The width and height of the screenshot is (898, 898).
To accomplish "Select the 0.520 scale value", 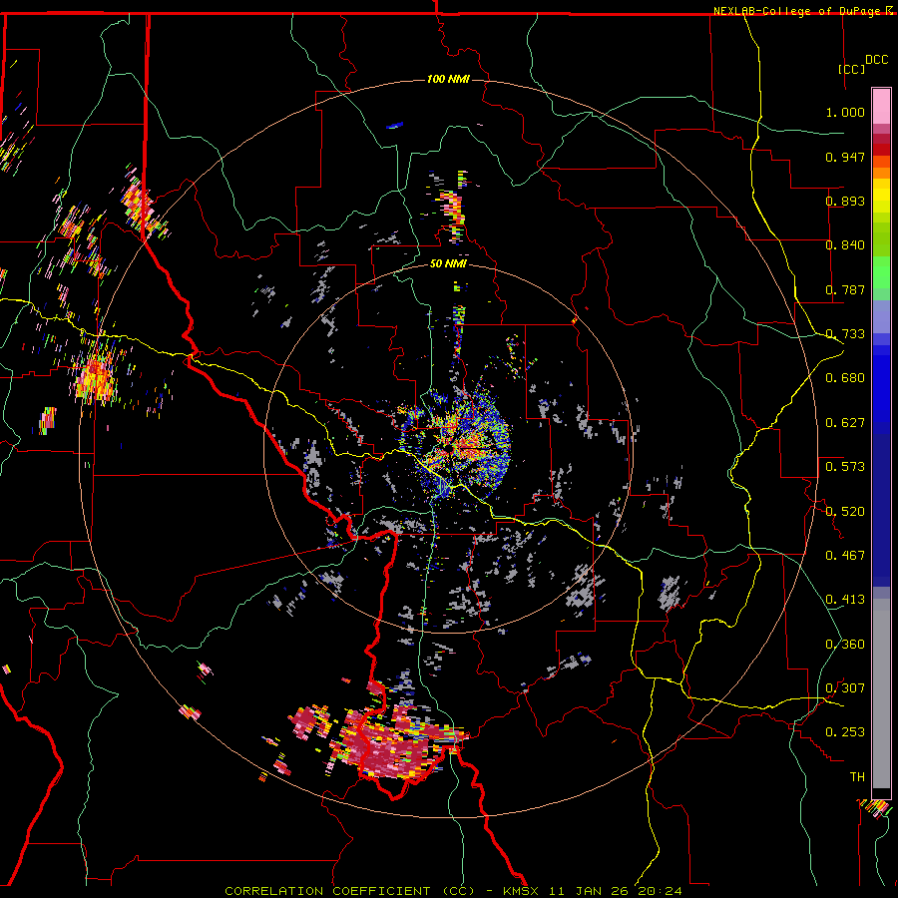I will click(x=845, y=512).
